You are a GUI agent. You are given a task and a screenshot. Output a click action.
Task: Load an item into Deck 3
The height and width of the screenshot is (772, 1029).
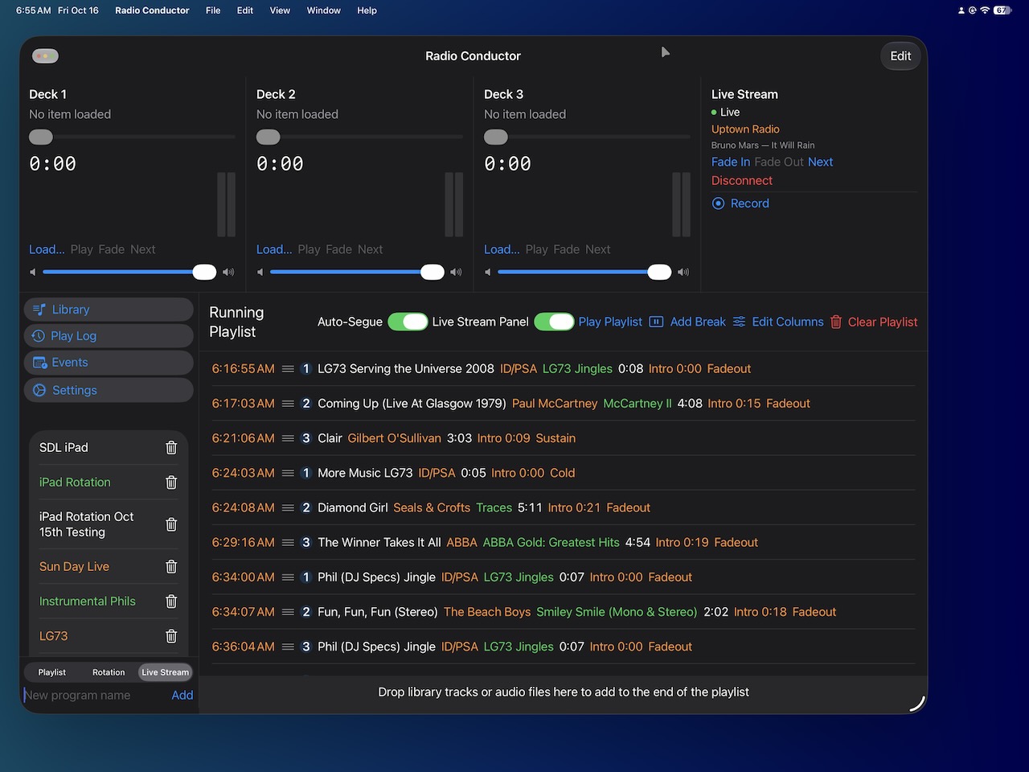point(502,249)
